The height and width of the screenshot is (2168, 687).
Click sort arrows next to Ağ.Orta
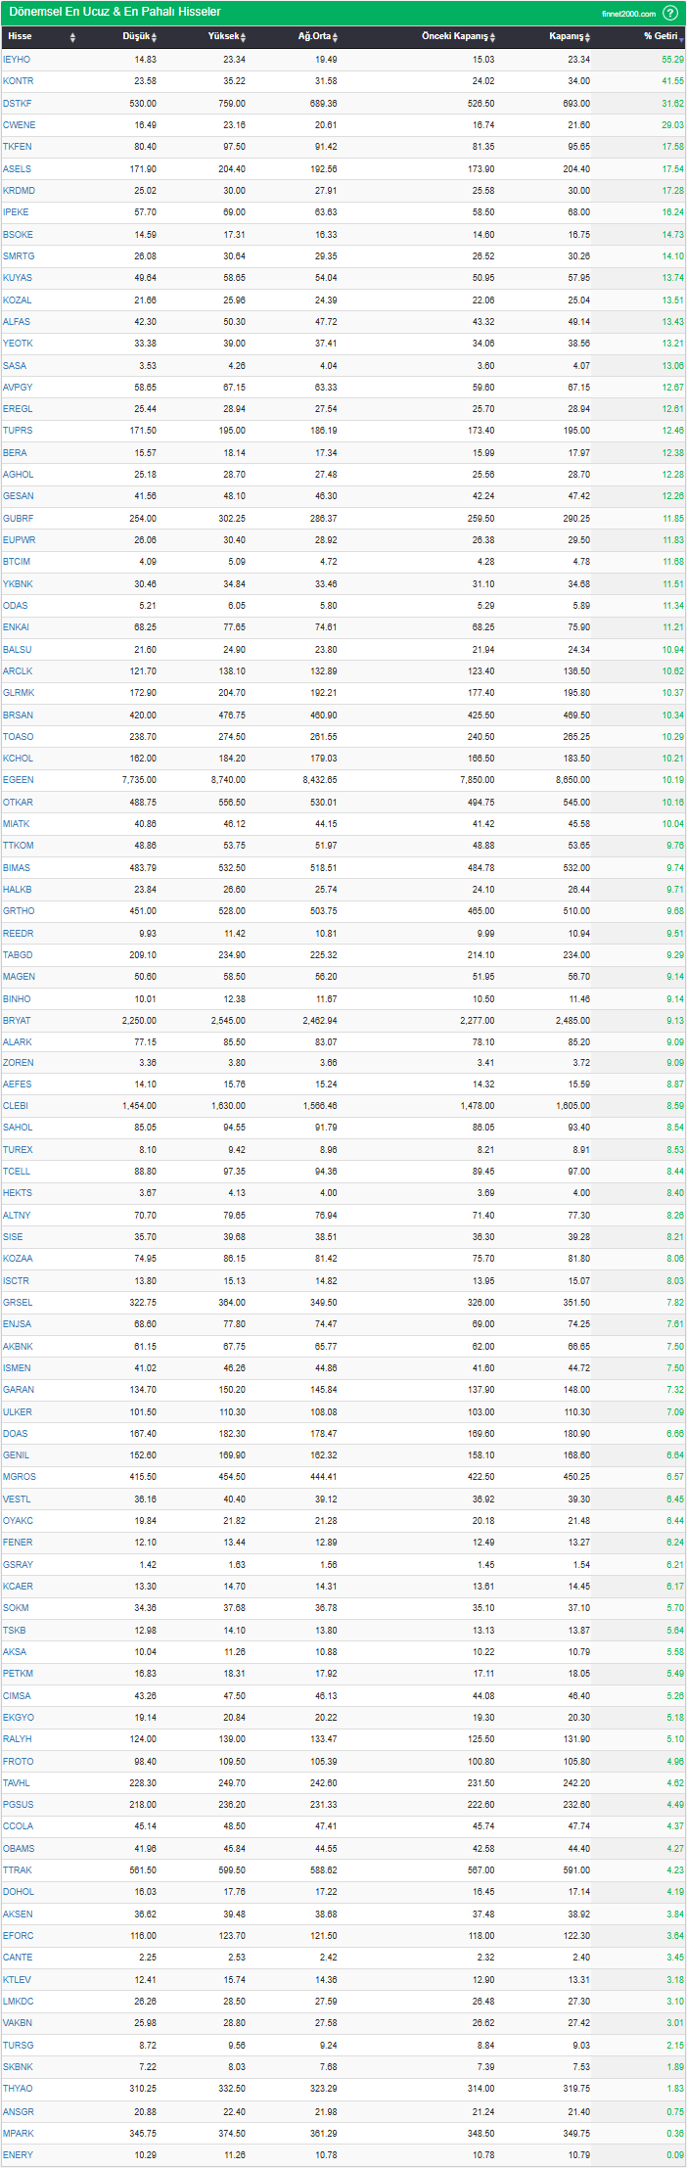click(x=335, y=37)
